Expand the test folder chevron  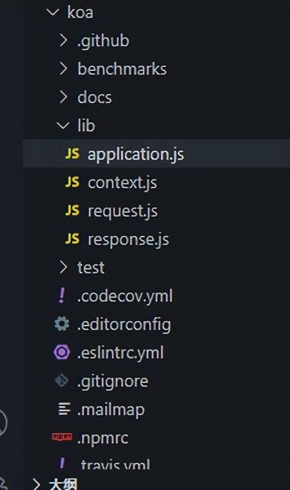[63, 267]
